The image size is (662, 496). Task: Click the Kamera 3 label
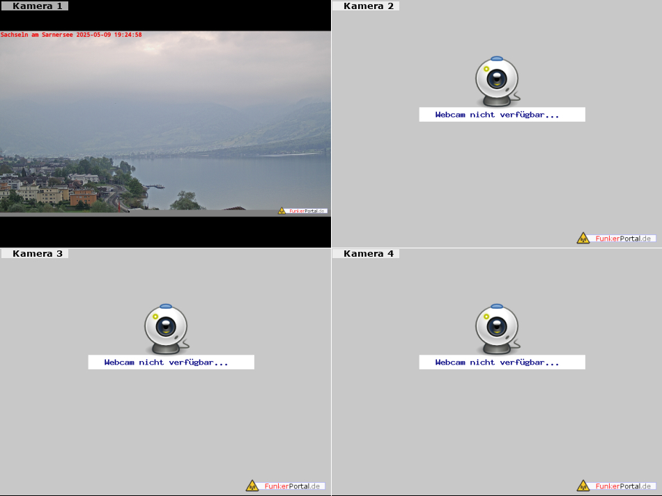(35, 253)
